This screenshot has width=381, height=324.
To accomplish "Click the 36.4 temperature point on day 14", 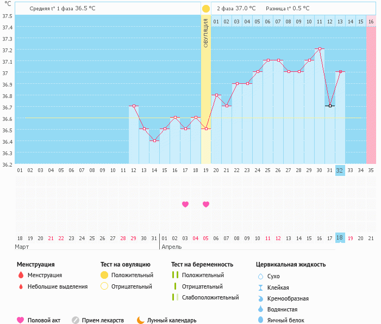I will [x=154, y=140].
